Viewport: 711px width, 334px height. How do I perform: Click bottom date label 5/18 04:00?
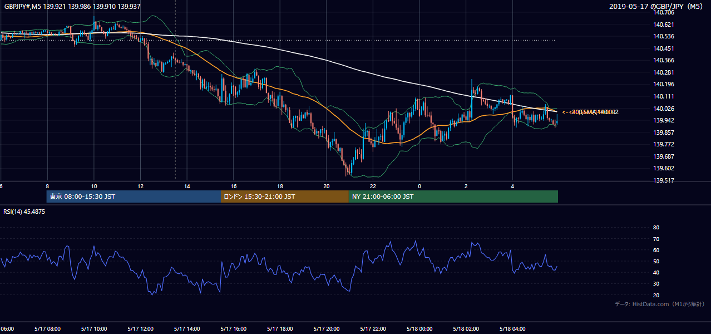pyautogui.click(x=512, y=328)
